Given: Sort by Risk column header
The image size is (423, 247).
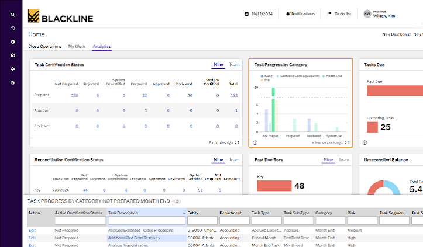Looking at the screenshot, I should pyautogui.click(x=351, y=213).
